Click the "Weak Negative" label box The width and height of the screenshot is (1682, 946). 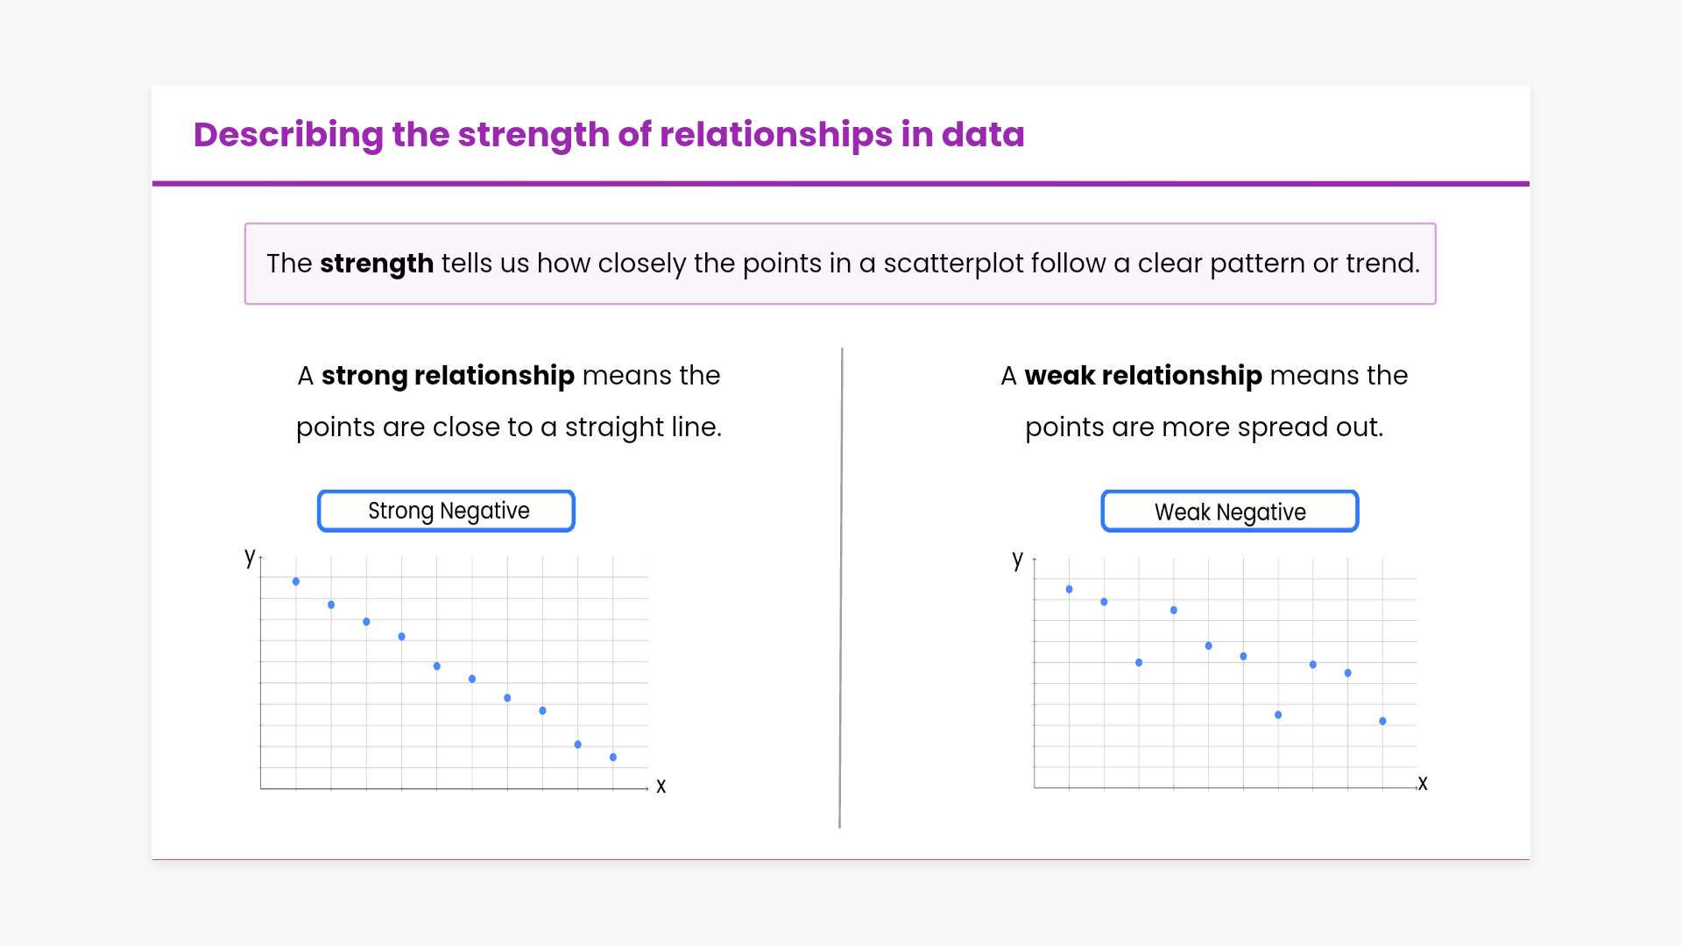point(1229,512)
